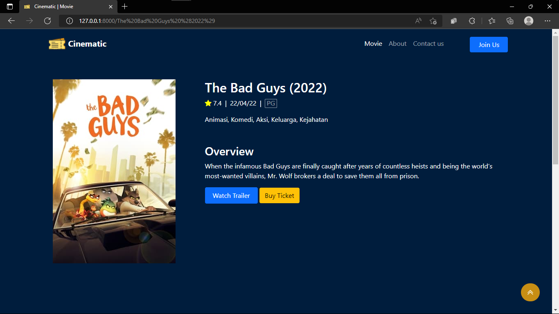Open the browser Settings and more menu

[548, 21]
